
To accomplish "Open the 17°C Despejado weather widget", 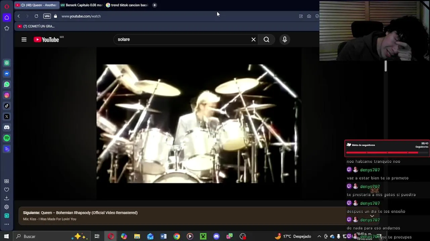I will pos(293,236).
